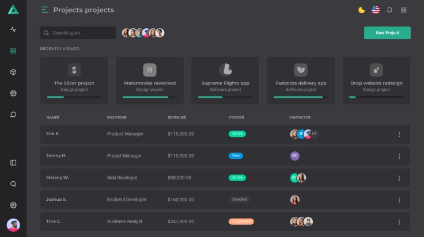
Task: Open the US flag language selector
Action: [x=376, y=10]
